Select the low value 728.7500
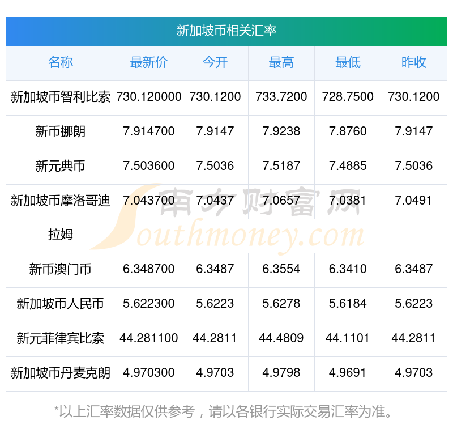453x429 pixels. coord(348,97)
